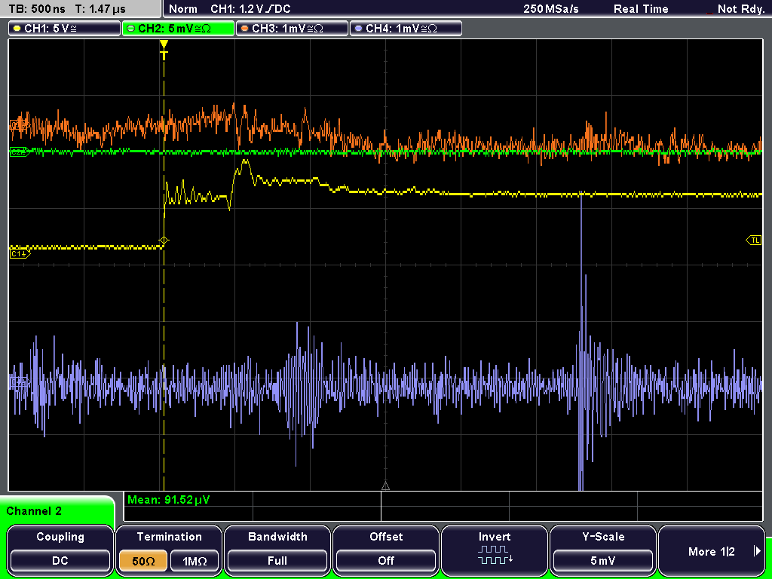Viewport: 772px width, 579px height.
Task: Click the Channel 2 menu title
Action: (34, 511)
